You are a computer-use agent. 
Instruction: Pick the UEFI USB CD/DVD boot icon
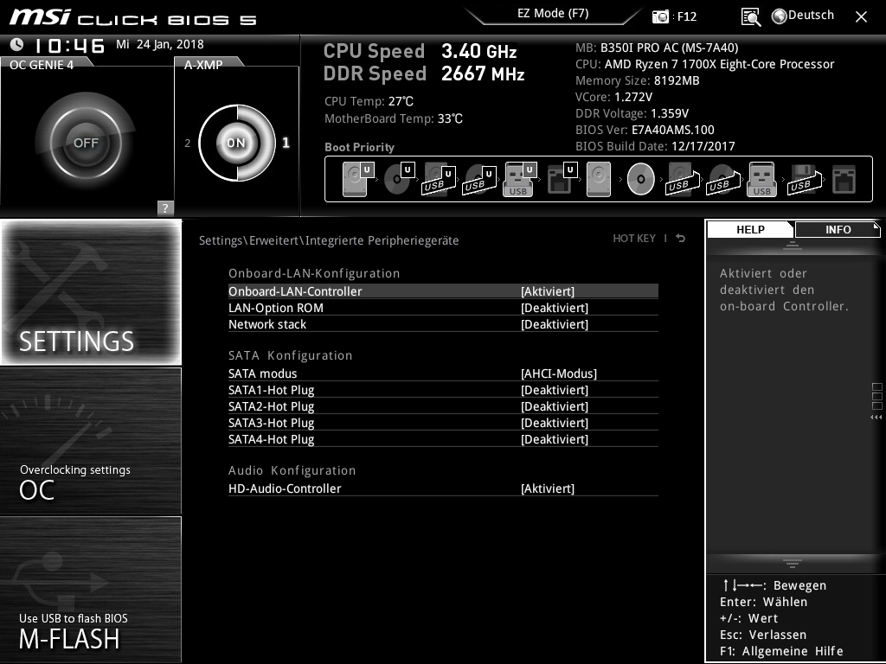point(479,179)
